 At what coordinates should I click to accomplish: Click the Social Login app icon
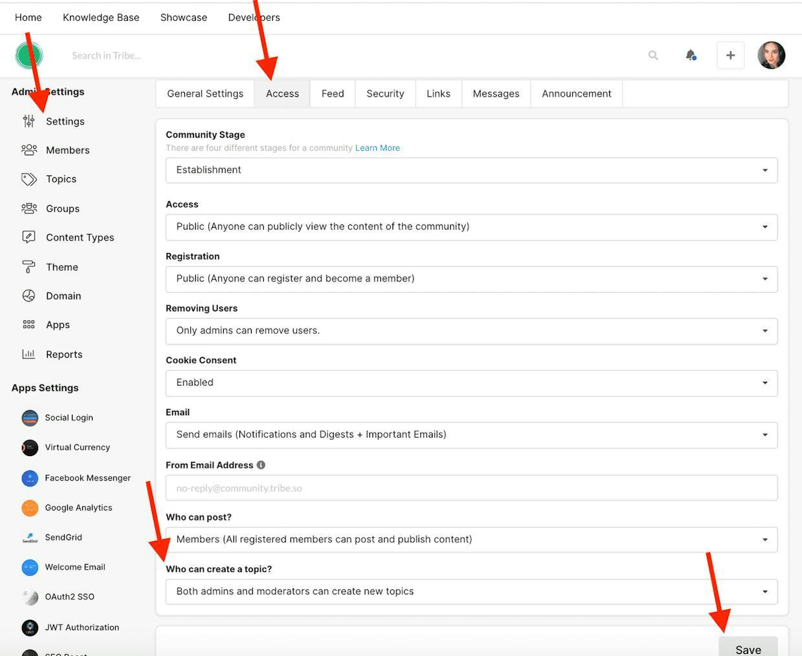30,418
